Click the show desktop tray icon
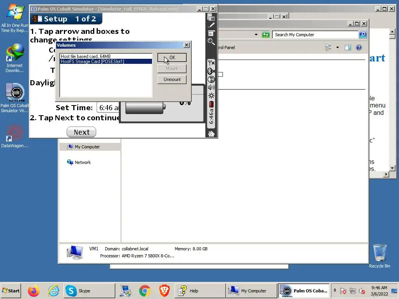Viewport: 399px width, 299px height. pos(394,290)
